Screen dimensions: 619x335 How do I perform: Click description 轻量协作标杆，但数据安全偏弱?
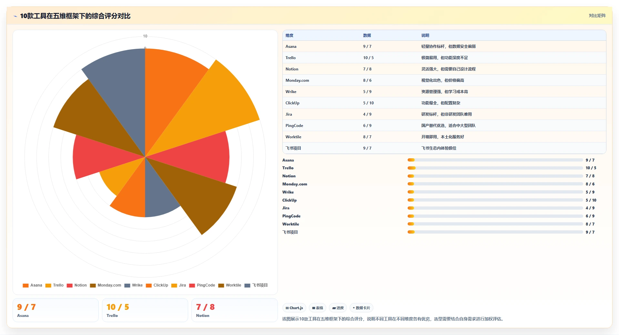[448, 47]
